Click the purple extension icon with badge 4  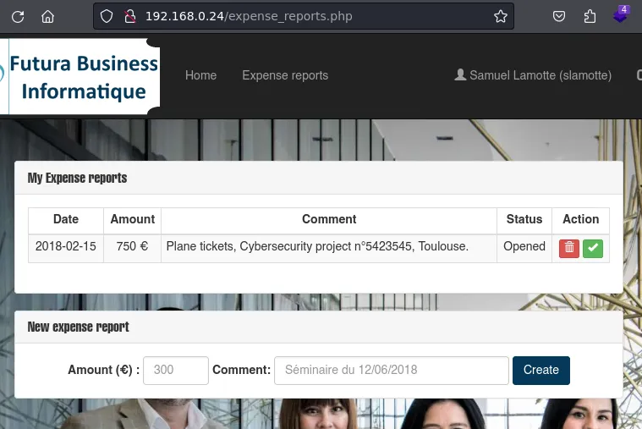coord(621,15)
